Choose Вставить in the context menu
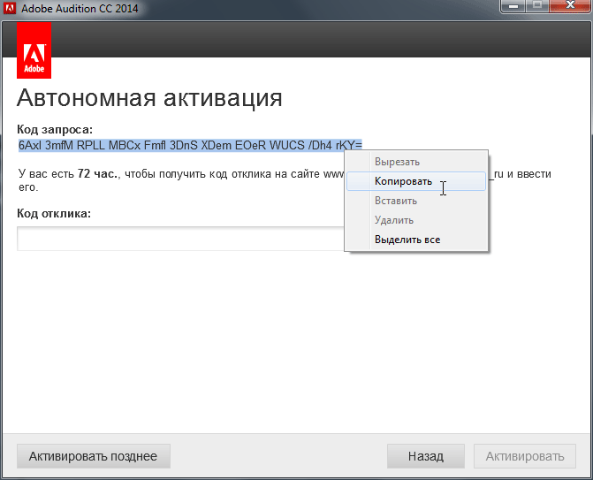The image size is (593, 480). [416, 201]
